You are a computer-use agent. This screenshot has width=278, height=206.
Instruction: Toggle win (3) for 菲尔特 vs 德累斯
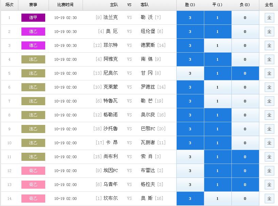point(190,45)
